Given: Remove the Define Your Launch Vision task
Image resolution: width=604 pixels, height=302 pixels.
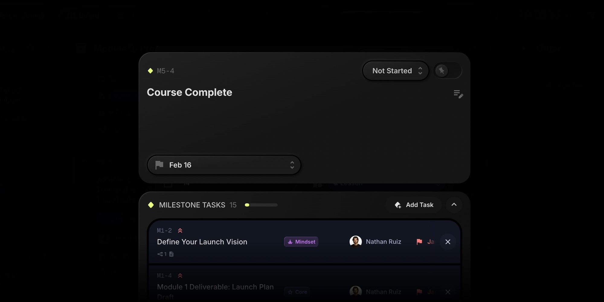Looking at the screenshot, I should 448,242.
